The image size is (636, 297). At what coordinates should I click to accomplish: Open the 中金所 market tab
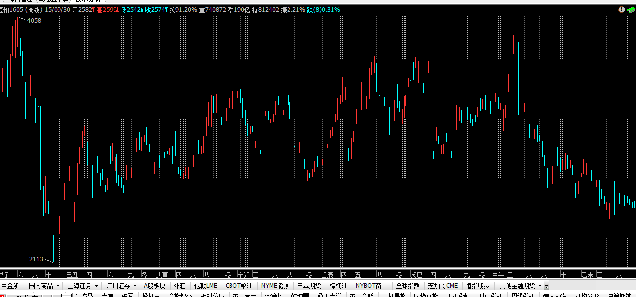click(10, 286)
